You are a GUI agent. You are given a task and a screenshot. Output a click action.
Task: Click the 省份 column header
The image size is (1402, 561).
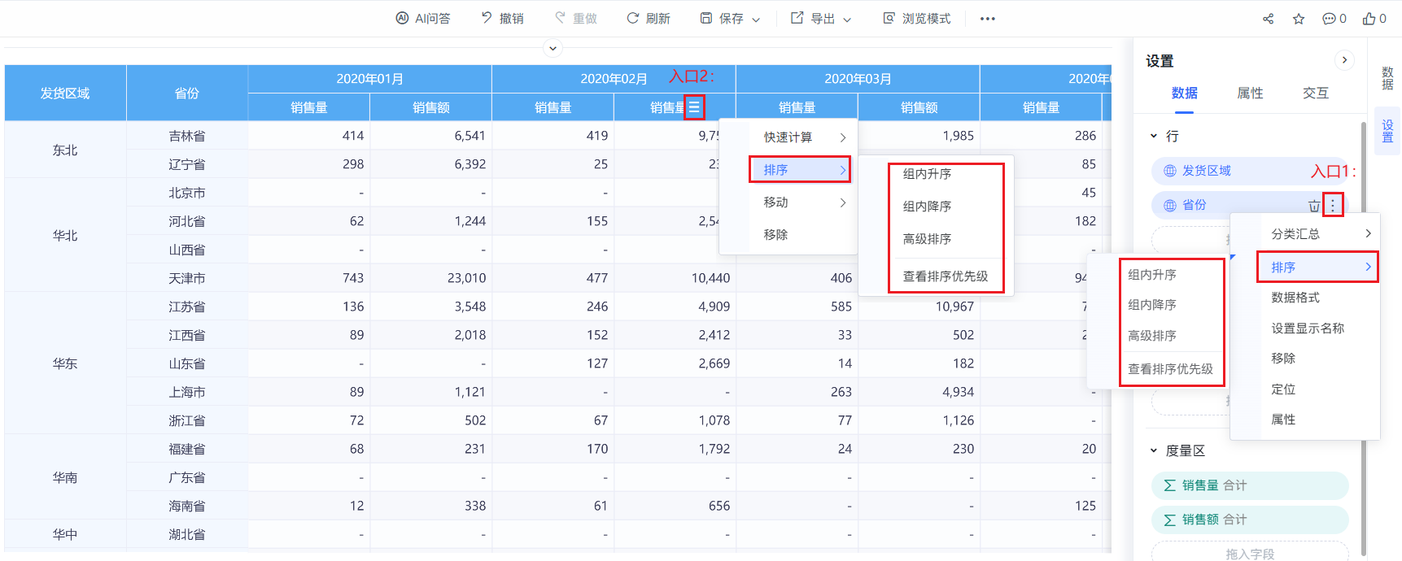[x=187, y=93]
